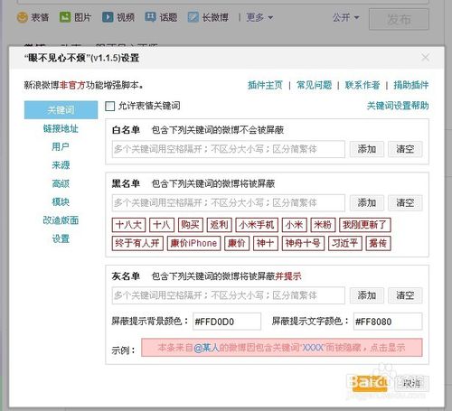
Task: Click the 屏蔽提示背景颜色 #FFD0D0 field
Action: click(x=227, y=322)
